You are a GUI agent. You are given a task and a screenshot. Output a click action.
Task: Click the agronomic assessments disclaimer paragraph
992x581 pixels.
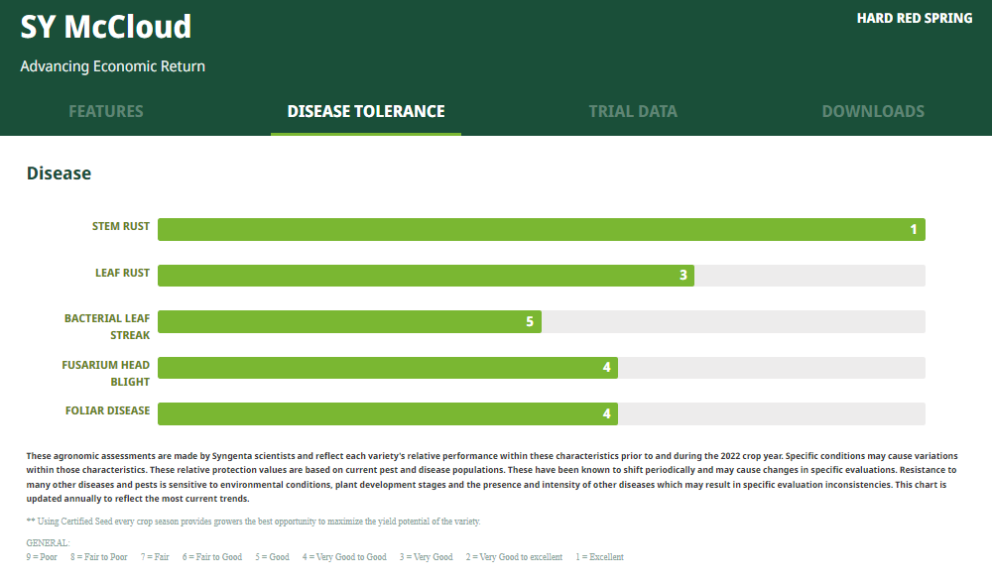click(x=492, y=477)
